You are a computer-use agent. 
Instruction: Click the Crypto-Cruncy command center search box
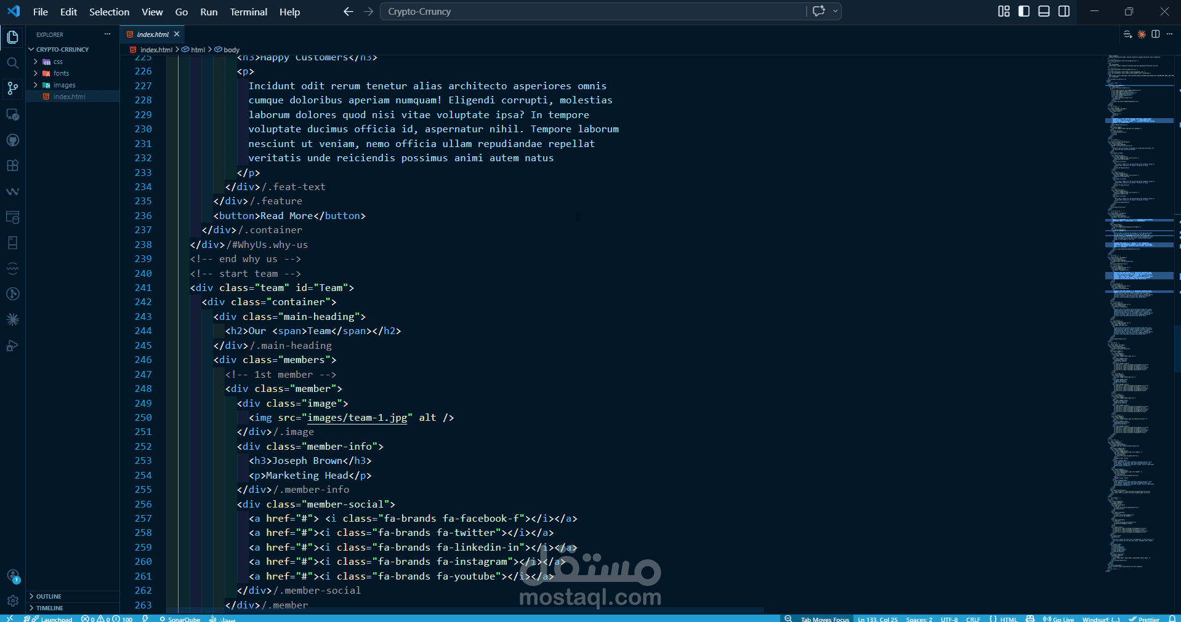click(x=594, y=12)
